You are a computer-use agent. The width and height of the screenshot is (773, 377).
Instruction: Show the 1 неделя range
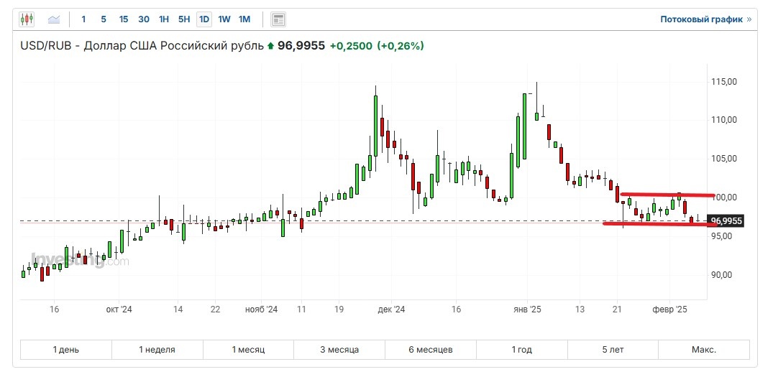(x=157, y=350)
